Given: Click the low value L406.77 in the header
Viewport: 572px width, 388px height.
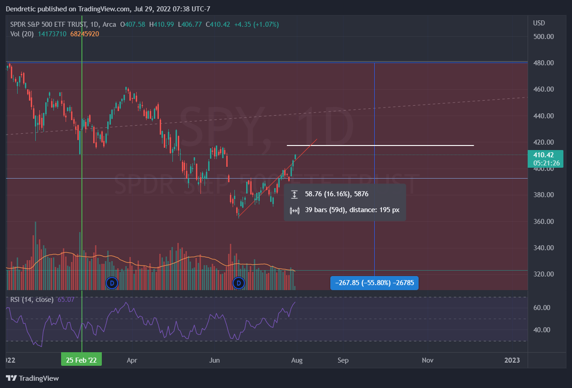Looking at the screenshot, I should 190,24.
